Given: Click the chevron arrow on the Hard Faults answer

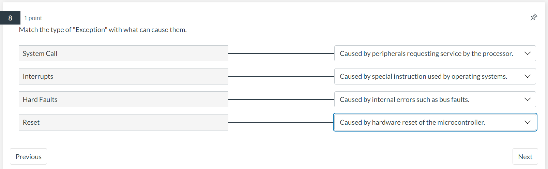Looking at the screenshot, I should (x=528, y=99).
